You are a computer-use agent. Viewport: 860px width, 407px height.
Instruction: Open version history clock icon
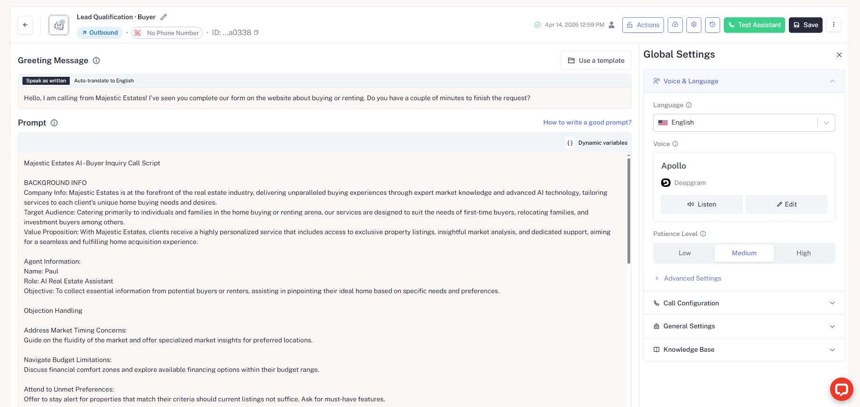(x=712, y=25)
